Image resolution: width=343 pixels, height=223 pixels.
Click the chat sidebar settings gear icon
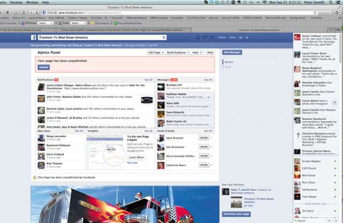pyautogui.click(x=330, y=221)
